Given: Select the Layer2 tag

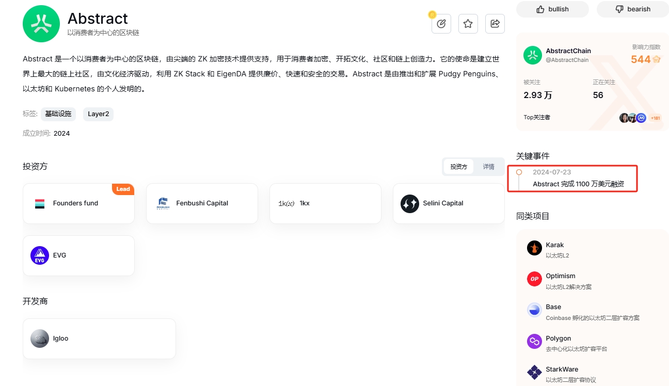Looking at the screenshot, I should pyautogui.click(x=98, y=114).
